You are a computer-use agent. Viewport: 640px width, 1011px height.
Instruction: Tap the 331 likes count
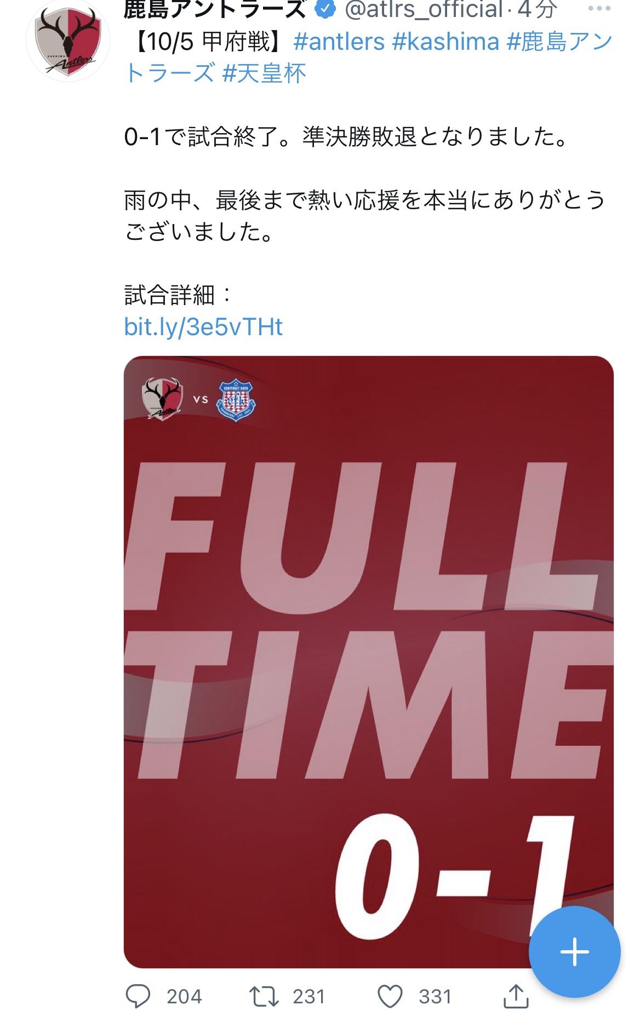point(435,997)
